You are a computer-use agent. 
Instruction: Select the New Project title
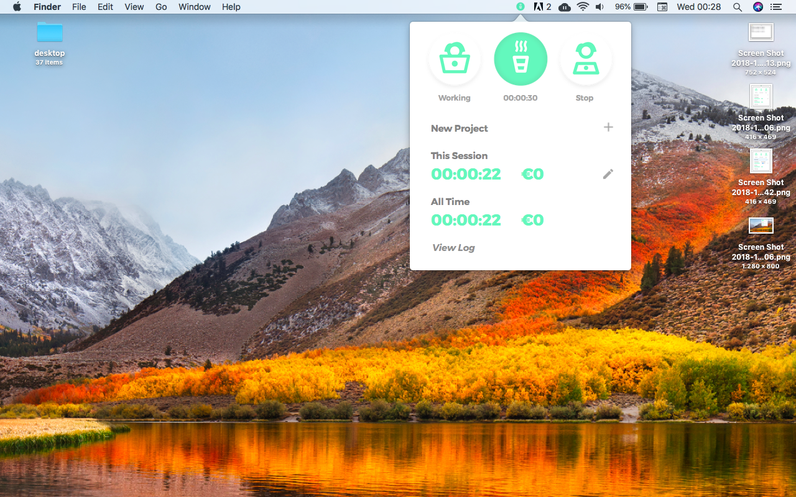coord(459,129)
